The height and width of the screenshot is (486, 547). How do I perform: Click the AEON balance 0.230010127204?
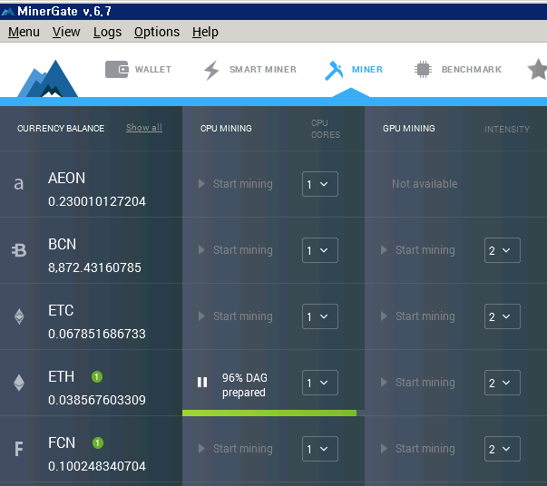pyautogui.click(x=97, y=201)
